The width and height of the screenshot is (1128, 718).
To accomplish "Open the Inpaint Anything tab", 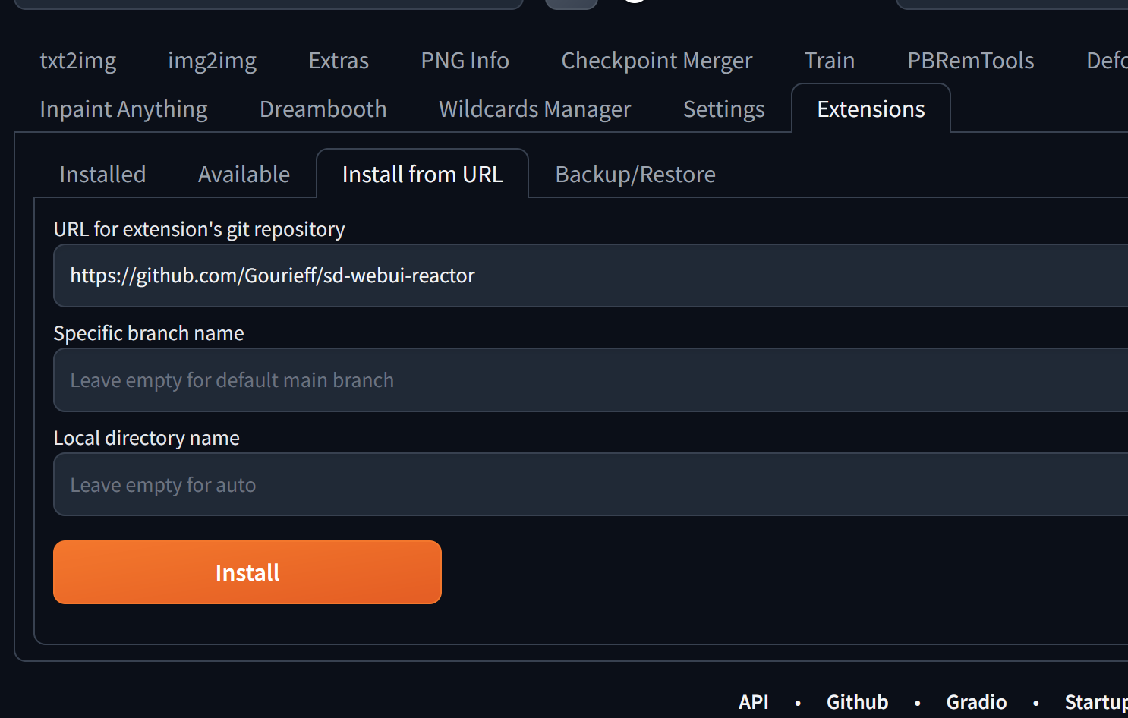I will [123, 109].
